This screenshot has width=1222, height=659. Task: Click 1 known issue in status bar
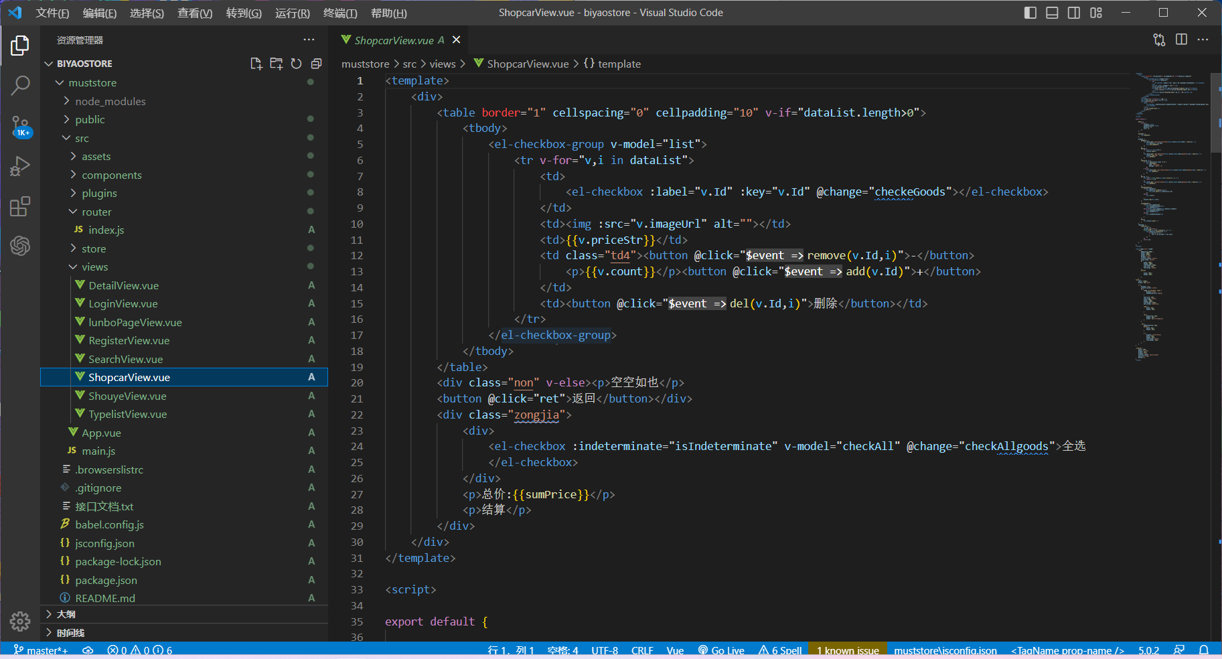pos(848,650)
